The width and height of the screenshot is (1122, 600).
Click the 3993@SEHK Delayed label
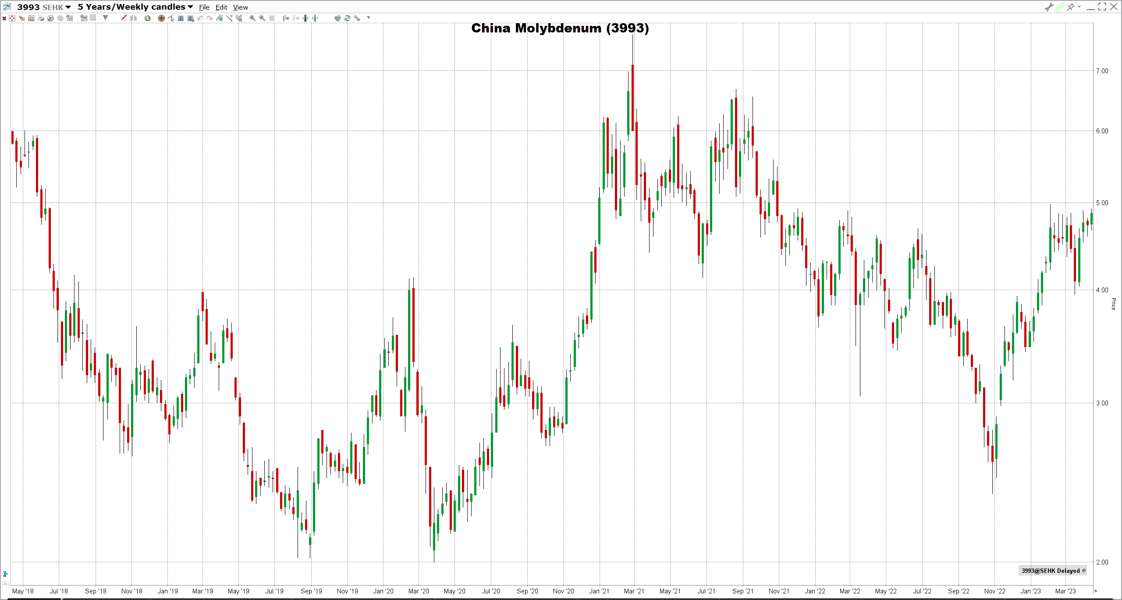click(x=1053, y=571)
